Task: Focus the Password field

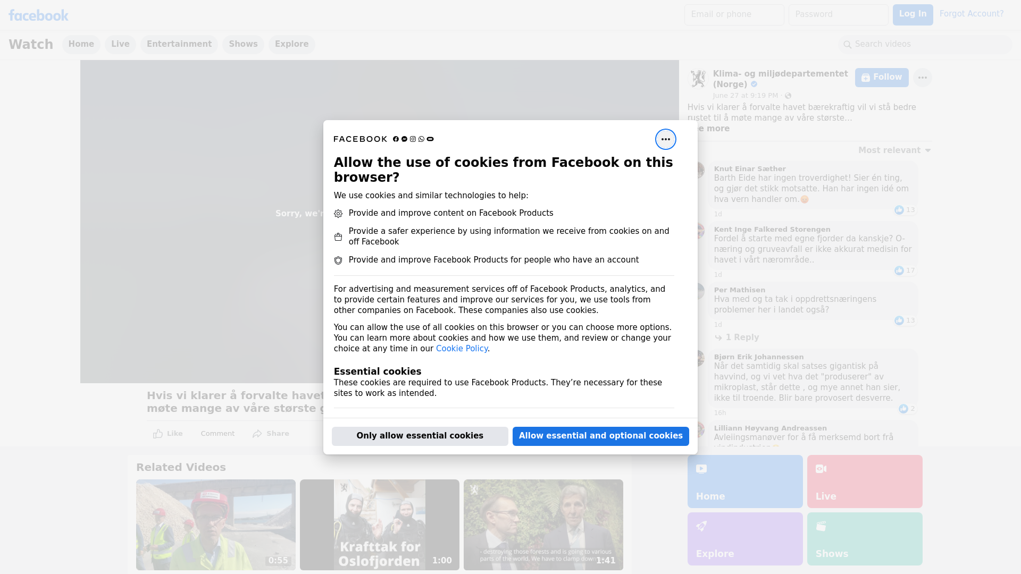Action: click(x=838, y=14)
